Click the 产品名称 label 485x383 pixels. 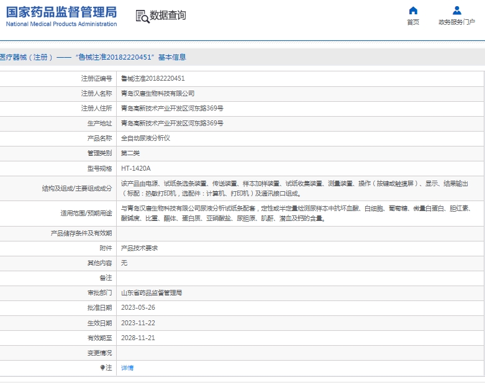pos(99,138)
